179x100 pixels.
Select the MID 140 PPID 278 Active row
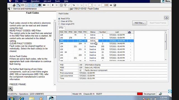96,38
